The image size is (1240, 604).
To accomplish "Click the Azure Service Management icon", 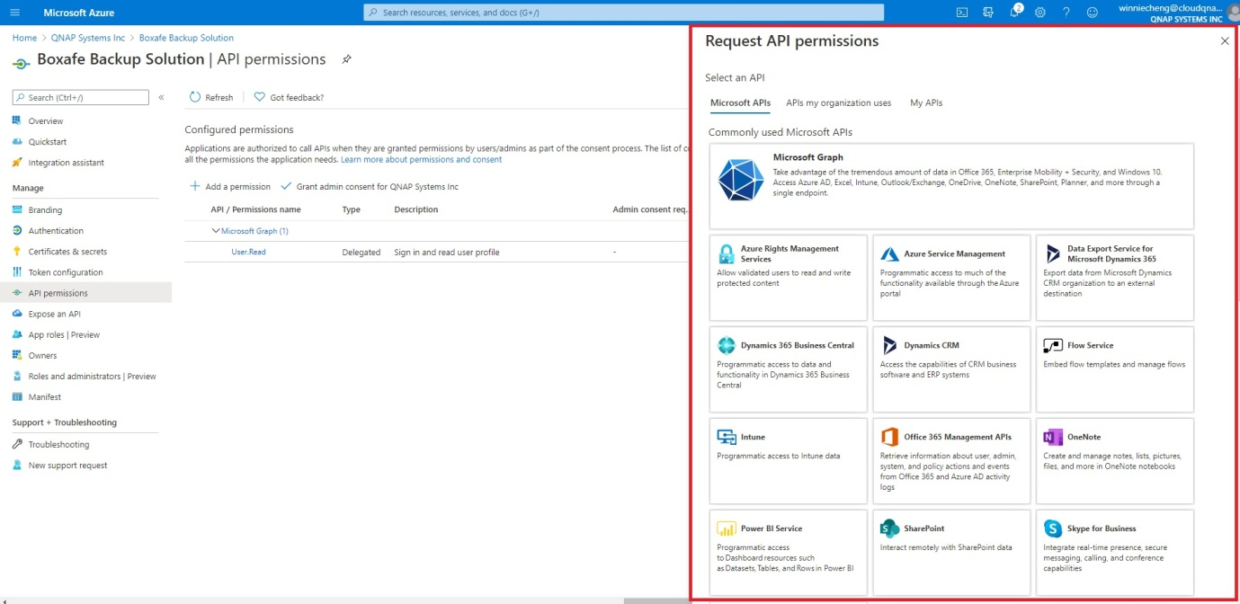I will [889, 254].
